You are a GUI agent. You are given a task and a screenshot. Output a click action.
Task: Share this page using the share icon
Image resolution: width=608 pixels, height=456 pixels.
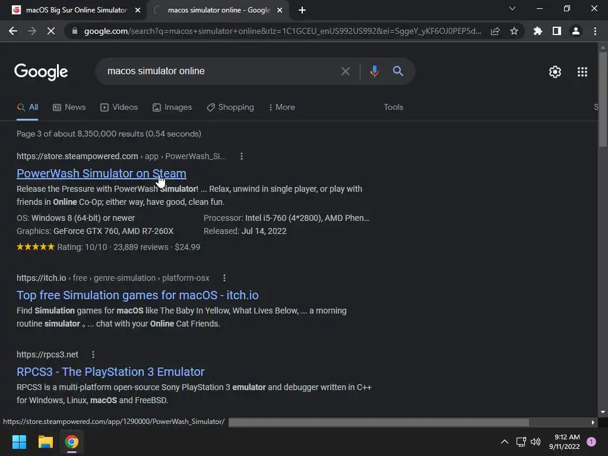pos(495,31)
